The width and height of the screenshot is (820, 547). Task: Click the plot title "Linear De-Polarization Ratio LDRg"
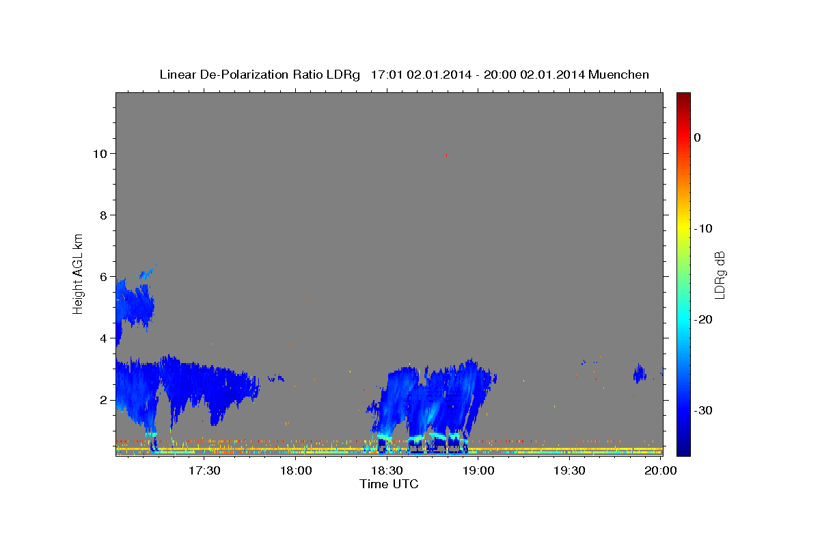(x=259, y=75)
